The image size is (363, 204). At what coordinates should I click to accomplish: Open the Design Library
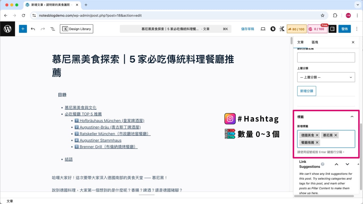tap(76, 29)
